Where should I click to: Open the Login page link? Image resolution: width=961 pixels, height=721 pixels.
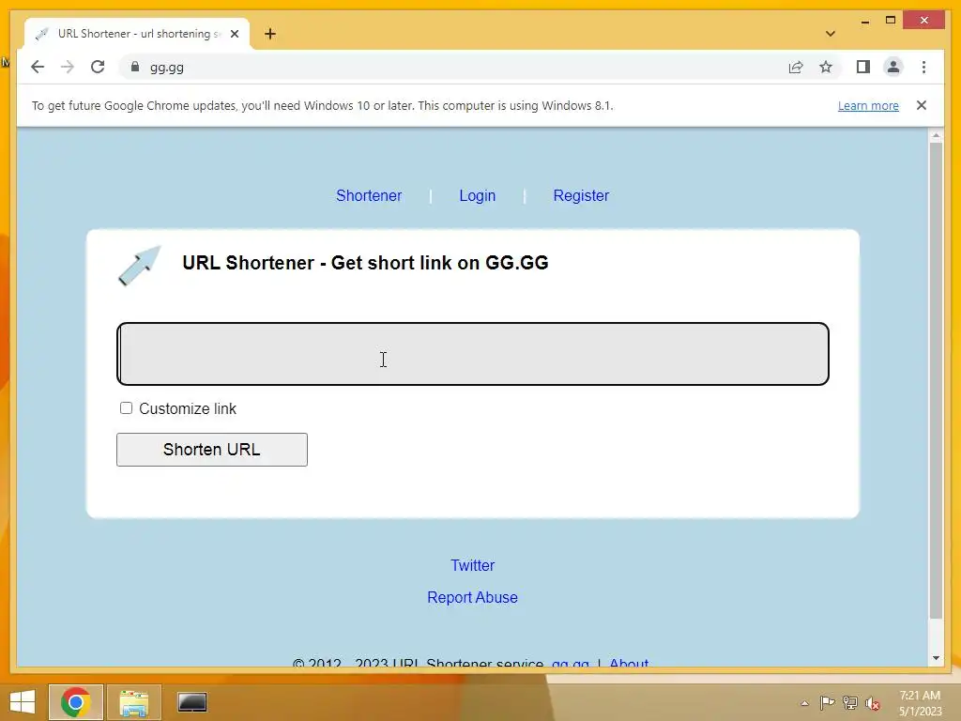tap(478, 195)
